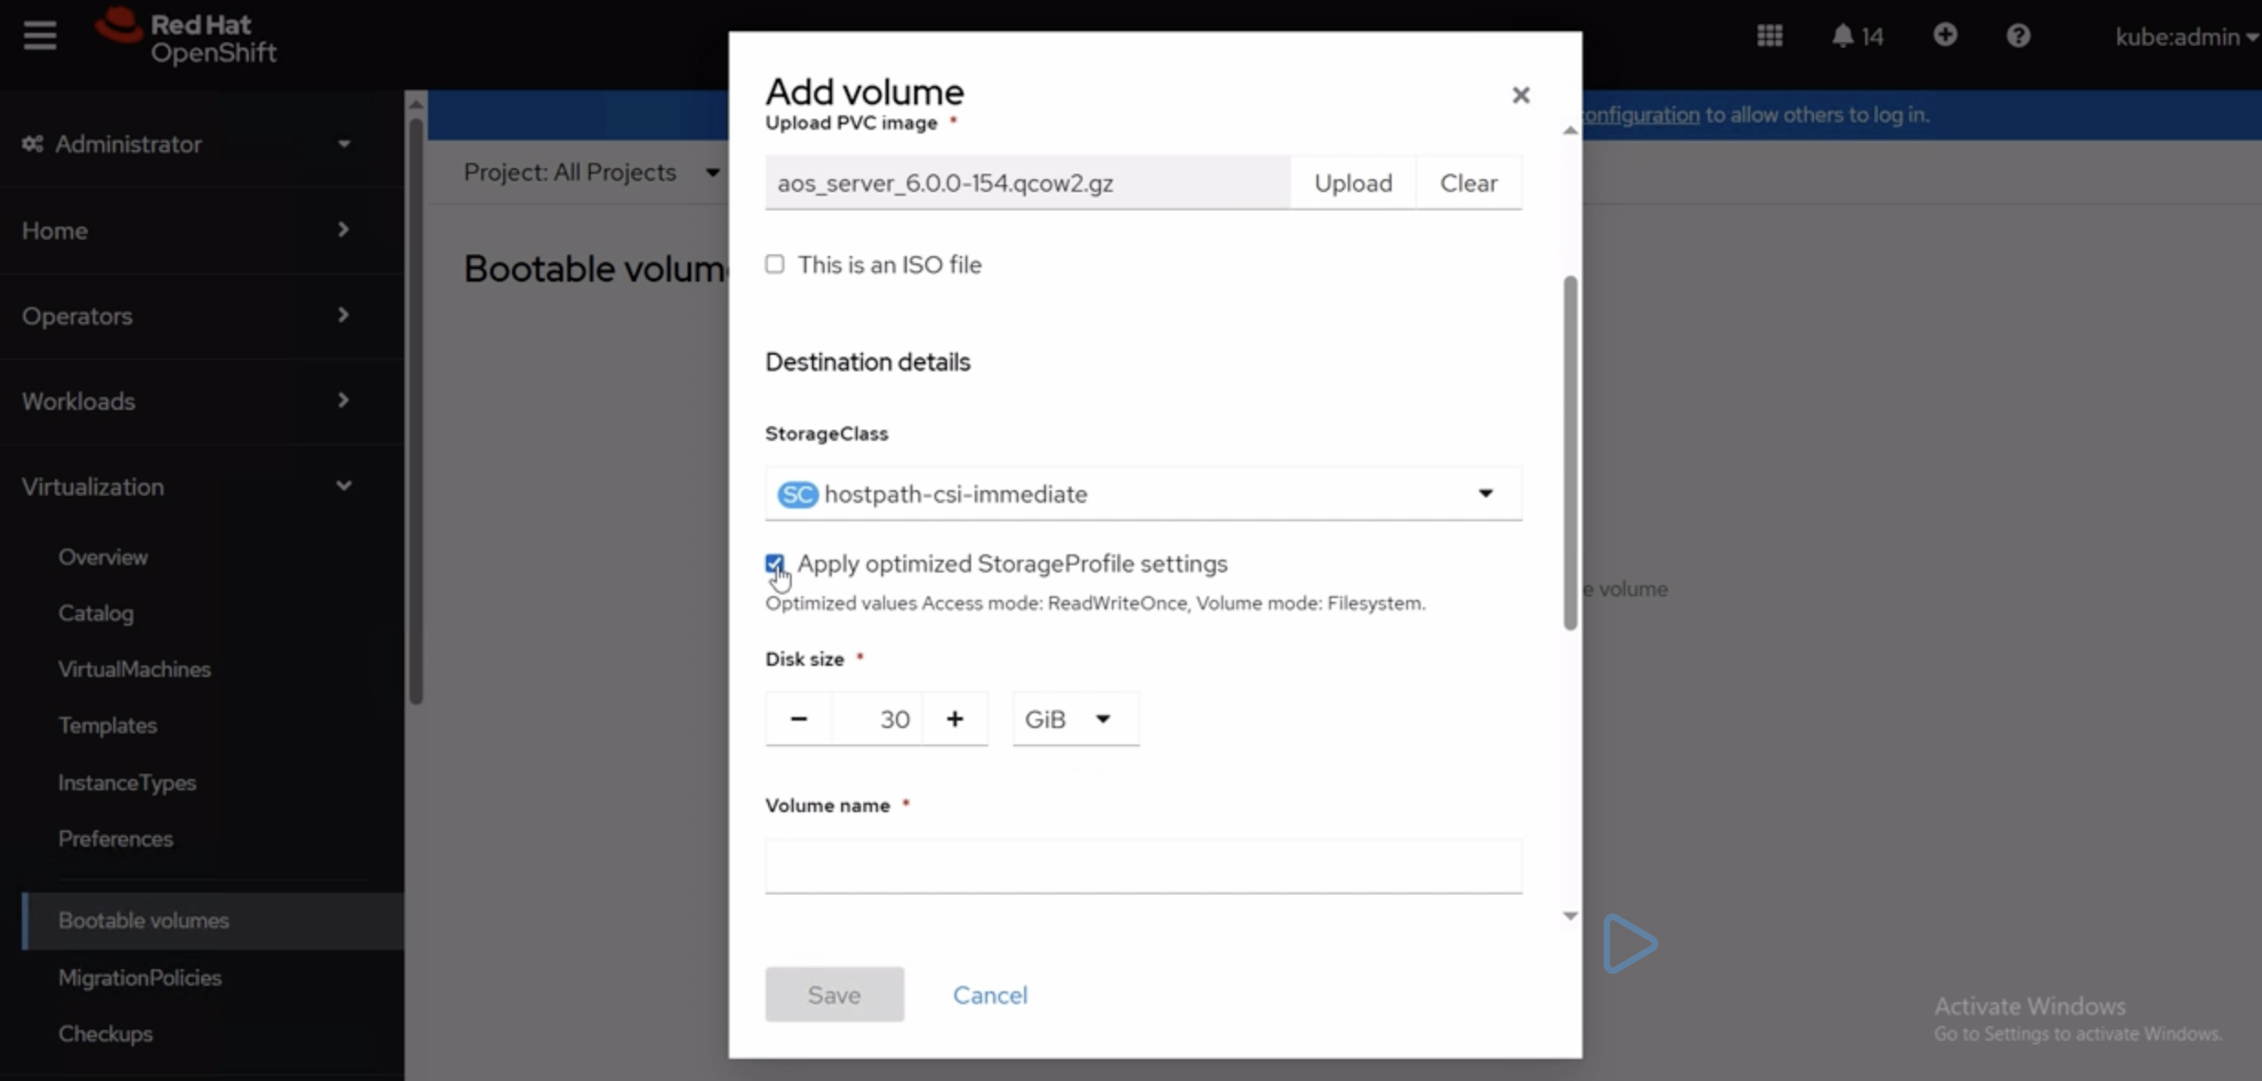This screenshot has height=1081, width=2262.
Task: Go to VirtualMachines in sidebar
Action: (134, 669)
